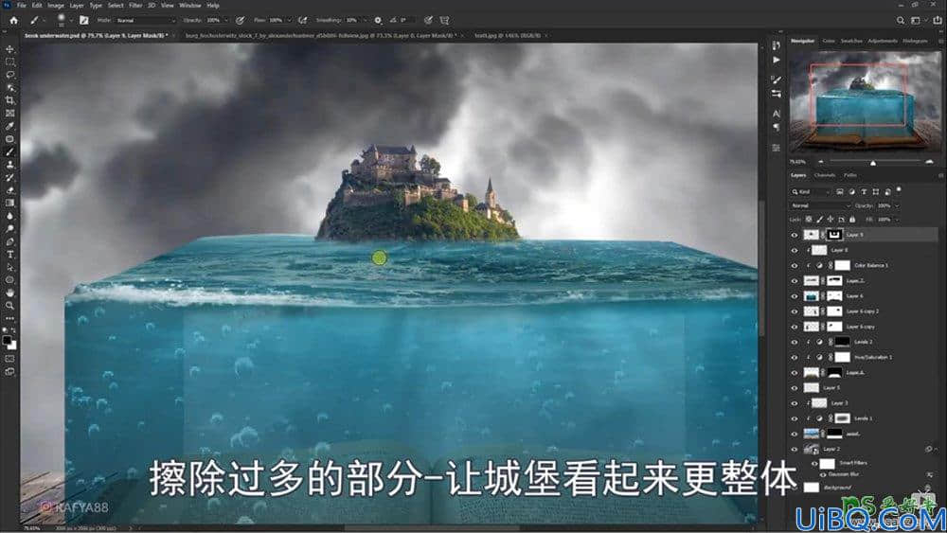Viewport: 947px width, 533px height.
Task: Toggle Quick Mask mode icon
Action: pyautogui.click(x=9, y=359)
